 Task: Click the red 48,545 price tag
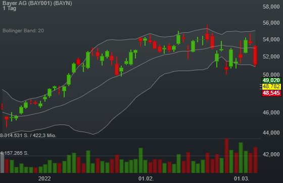pos(271,93)
